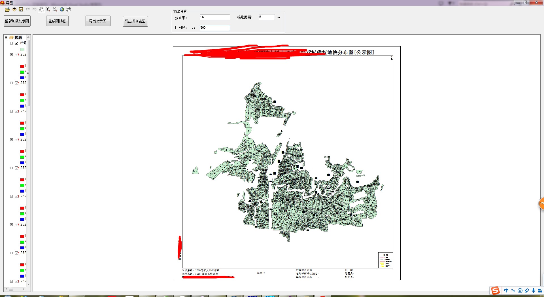Click the 比例尺 label below the map frame
Screen dimensions: 544x297
tap(261, 273)
